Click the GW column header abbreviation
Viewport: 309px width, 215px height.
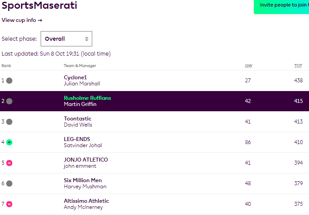pos(249,66)
